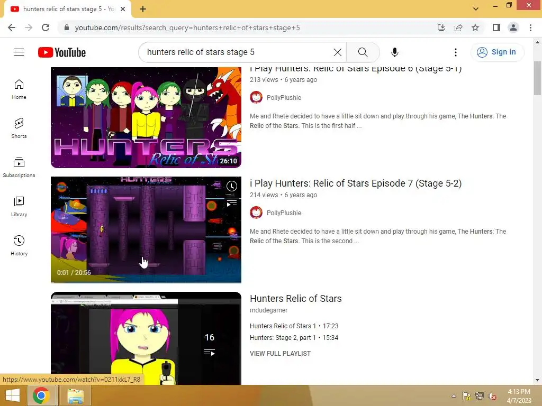Open History in the sidebar
The image size is (542, 406).
[x=19, y=245]
